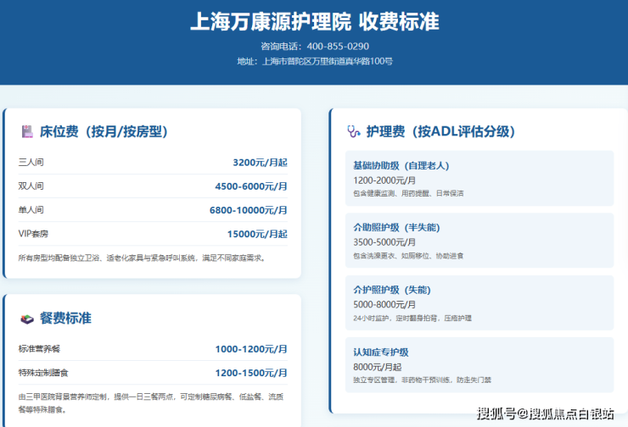Image resolution: width=628 pixels, height=427 pixels.
Task: Click the 双人间 row label
Action: tap(31, 186)
